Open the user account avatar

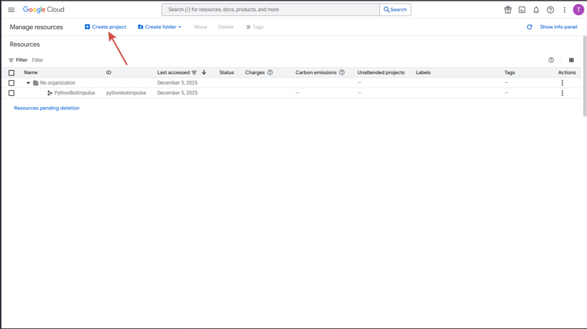click(579, 10)
